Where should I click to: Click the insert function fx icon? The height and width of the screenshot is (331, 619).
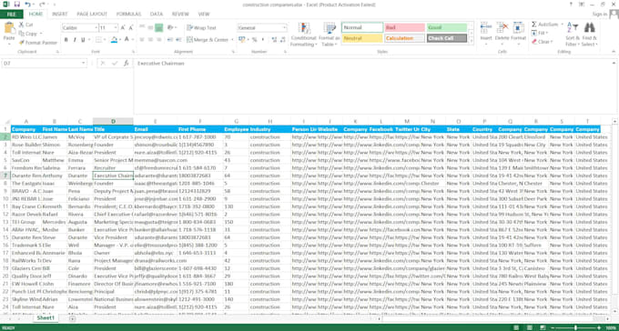point(126,63)
